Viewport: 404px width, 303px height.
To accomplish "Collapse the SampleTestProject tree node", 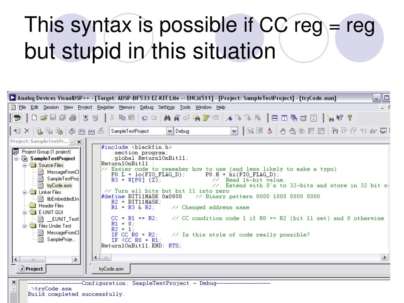I will click(x=16, y=159).
